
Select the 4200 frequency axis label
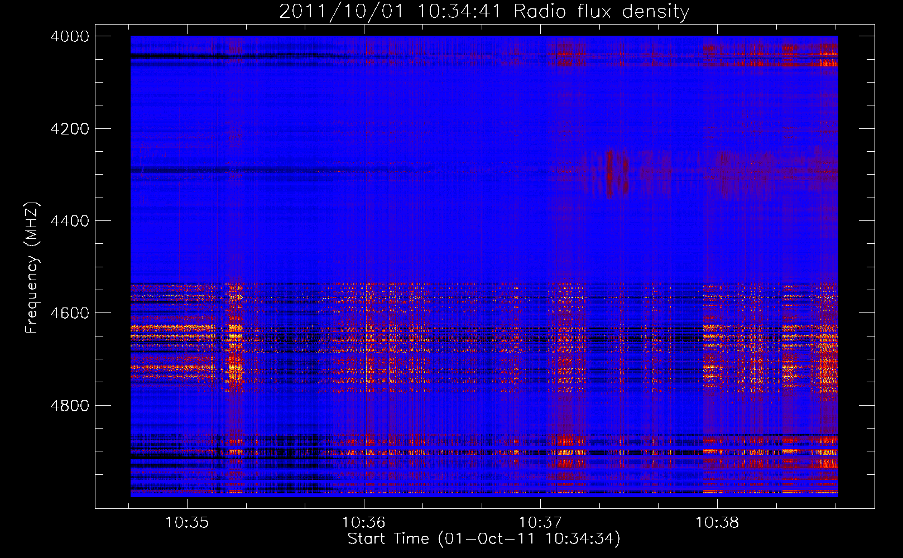coord(70,129)
